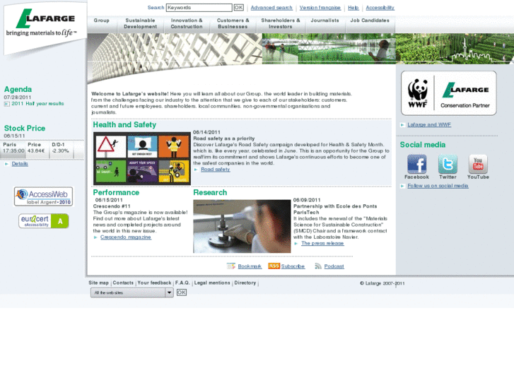Click the Road safety as a priority title

(224, 138)
